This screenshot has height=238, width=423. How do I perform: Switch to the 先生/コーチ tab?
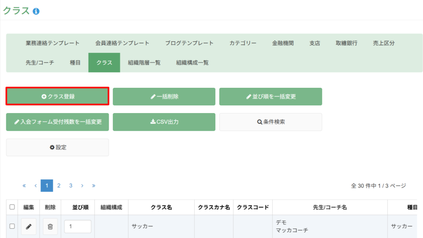coord(40,63)
